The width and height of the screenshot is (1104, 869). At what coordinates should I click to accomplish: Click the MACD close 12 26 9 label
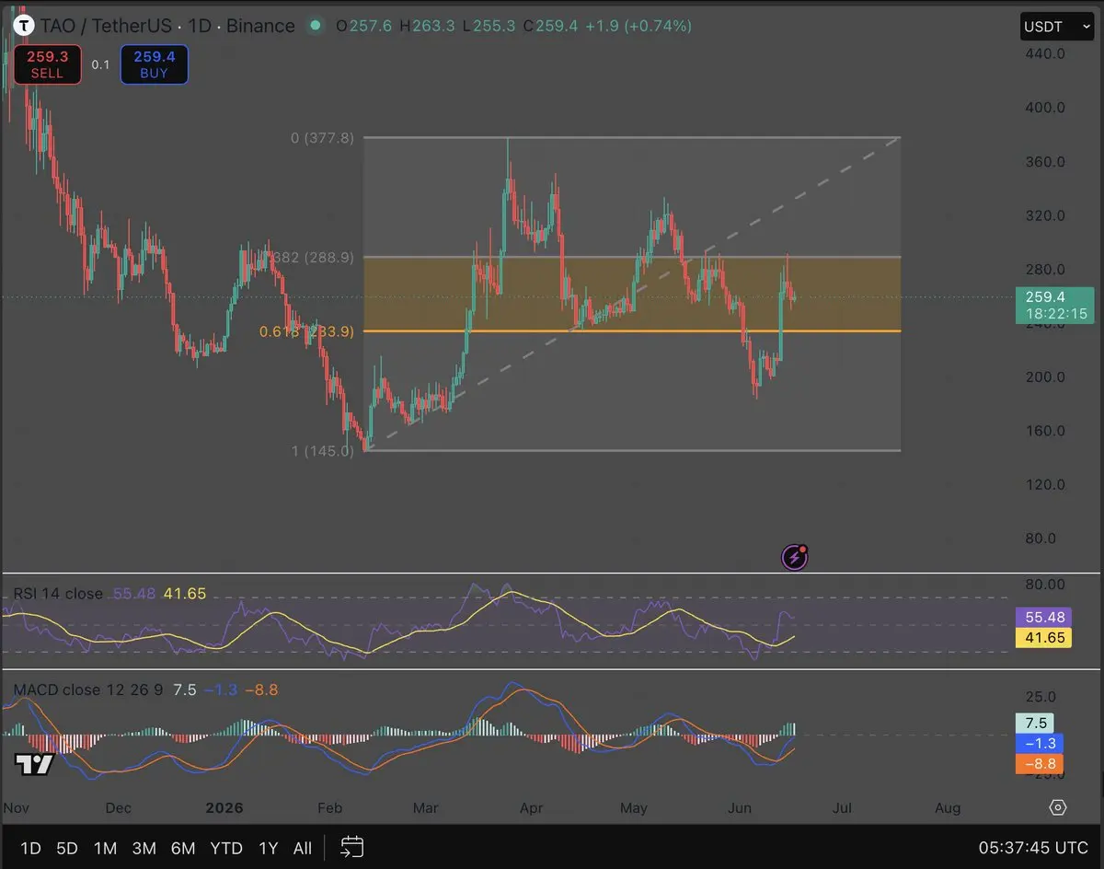[89, 689]
